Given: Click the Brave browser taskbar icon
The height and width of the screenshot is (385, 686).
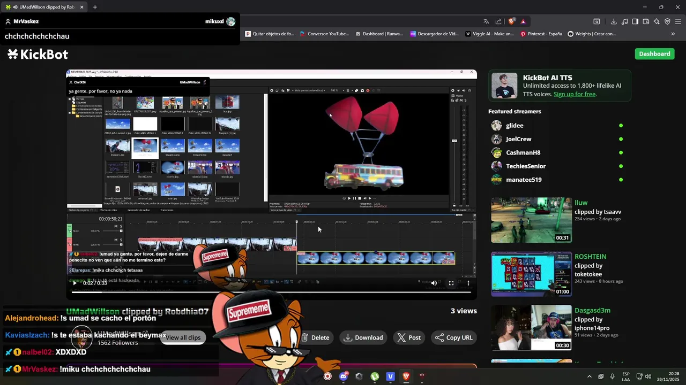Looking at the screenshot, I should point(406,376).
